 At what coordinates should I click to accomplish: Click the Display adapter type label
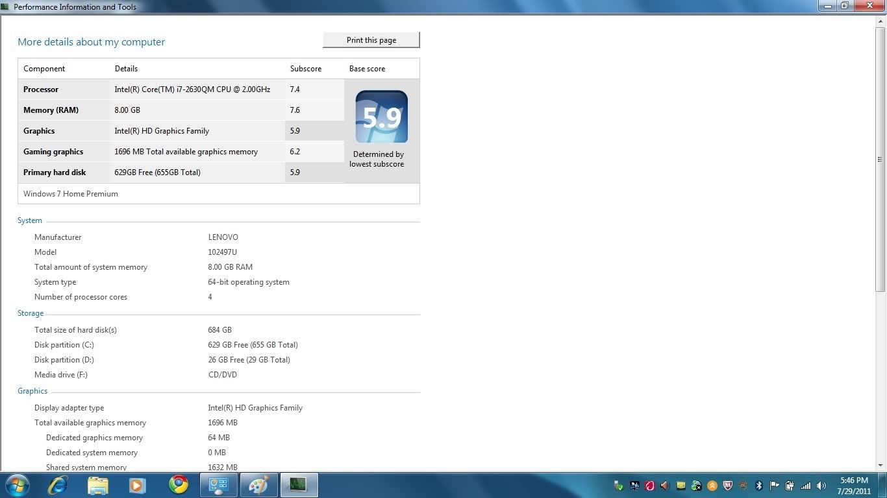69,408
